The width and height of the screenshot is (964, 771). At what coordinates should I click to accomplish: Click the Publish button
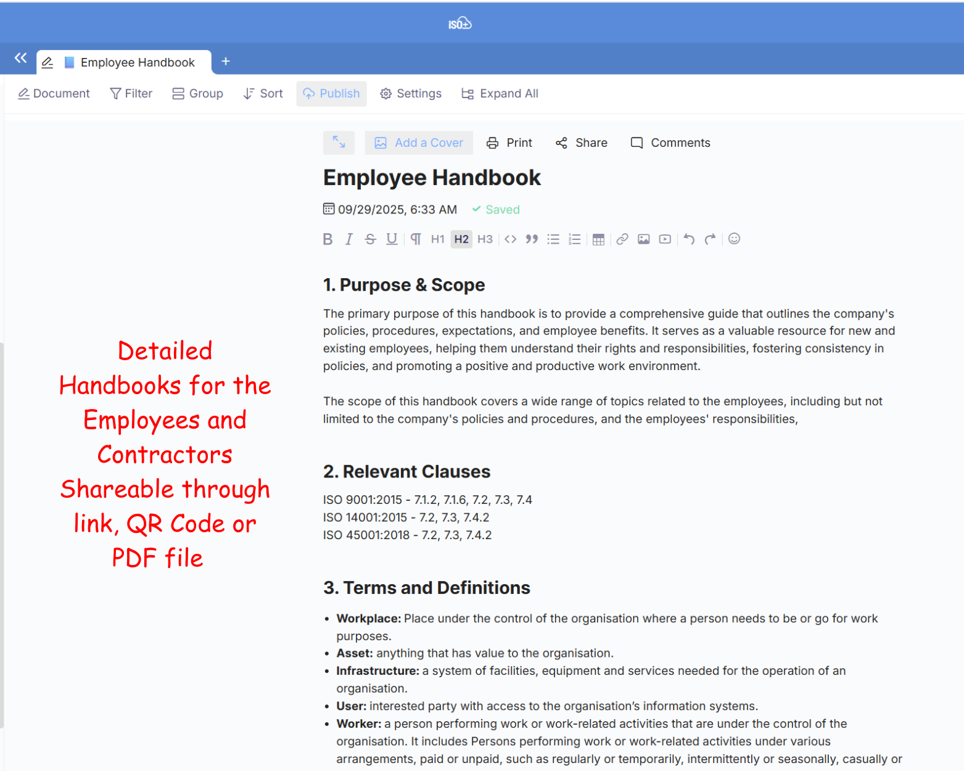331,94
